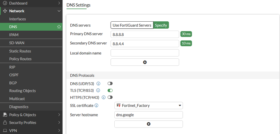
Task: Click info icon next to TLS (TCP/853)
Action: pos(98,90)
